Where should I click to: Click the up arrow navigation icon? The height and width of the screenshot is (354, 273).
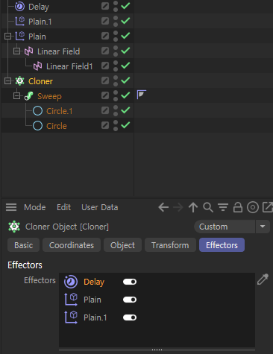pyautogui.click(x=193, y=207)
